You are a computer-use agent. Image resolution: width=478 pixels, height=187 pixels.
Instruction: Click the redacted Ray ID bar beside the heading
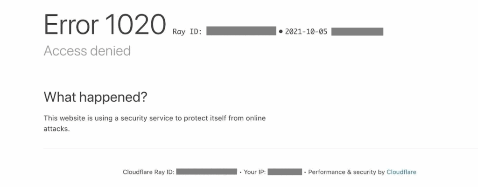(241, 32)
